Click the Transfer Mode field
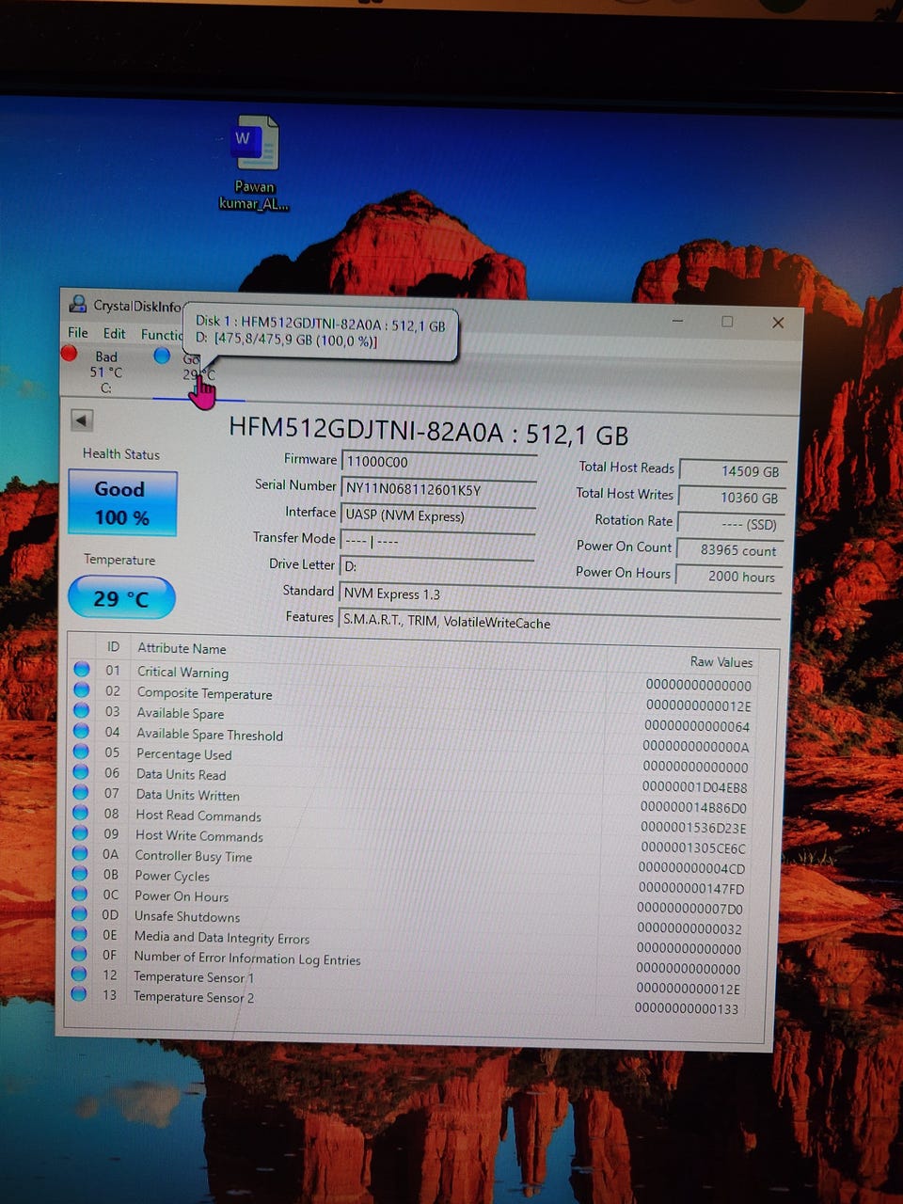Screen dimensions: 903x1204 tap(438, 542)
